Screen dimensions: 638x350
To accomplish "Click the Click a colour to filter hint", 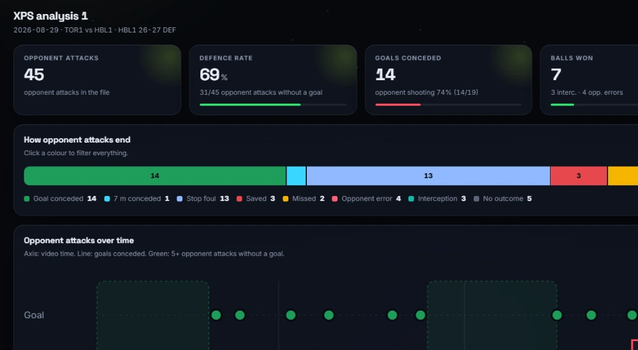I will [76, 153].
